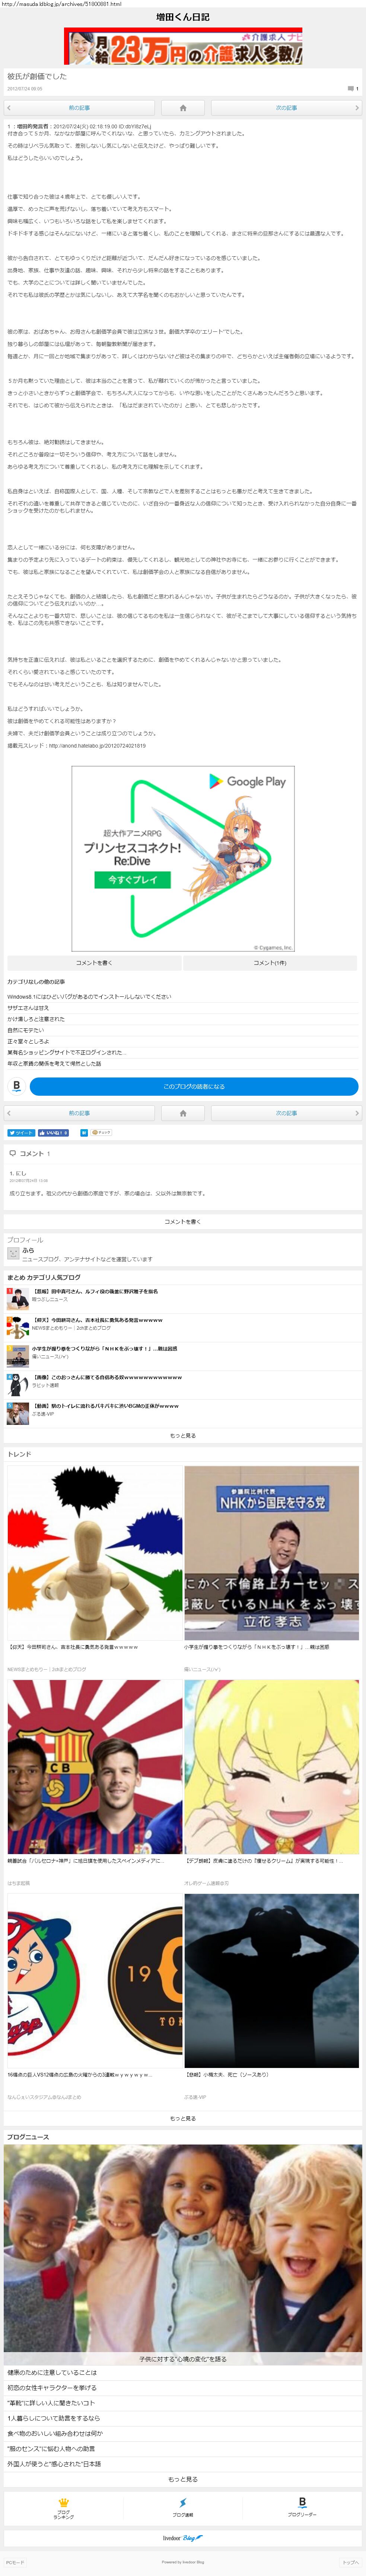Tap 今すぐプレイ in the Princess Connect ad
This screenshot has height=2576, width=366.
click(132, 880)
